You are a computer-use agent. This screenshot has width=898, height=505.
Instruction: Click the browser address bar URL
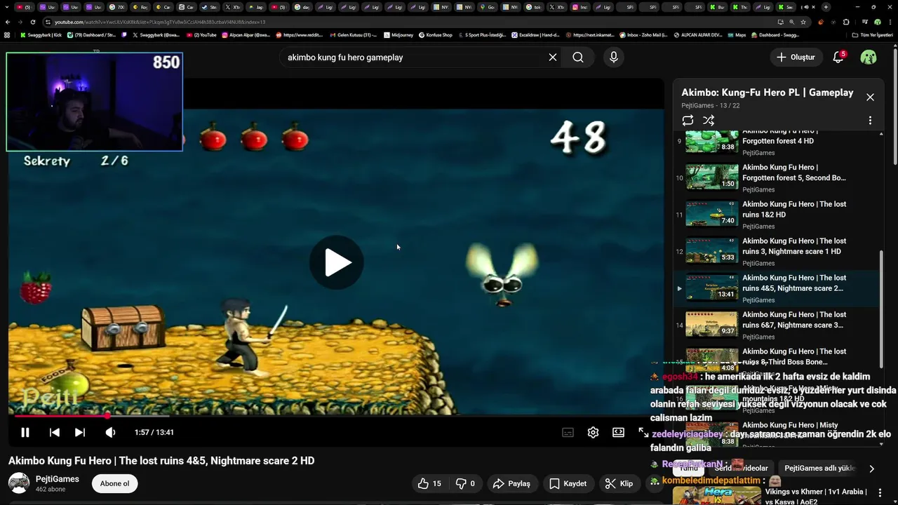160,22
